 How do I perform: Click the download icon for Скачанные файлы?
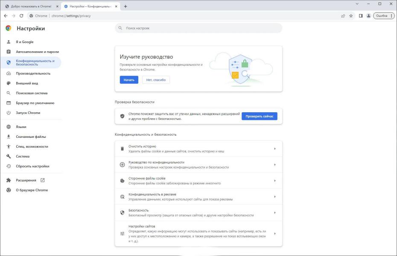click(x=9, y=137)
